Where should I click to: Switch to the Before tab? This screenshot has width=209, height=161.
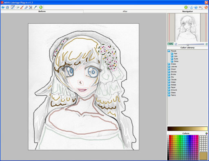42,11
